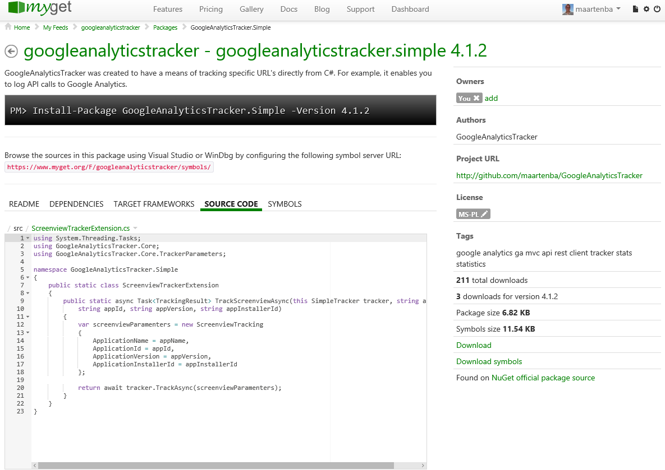Click the back arrow circle icon

pyautogui.click(x=11, y=52)
